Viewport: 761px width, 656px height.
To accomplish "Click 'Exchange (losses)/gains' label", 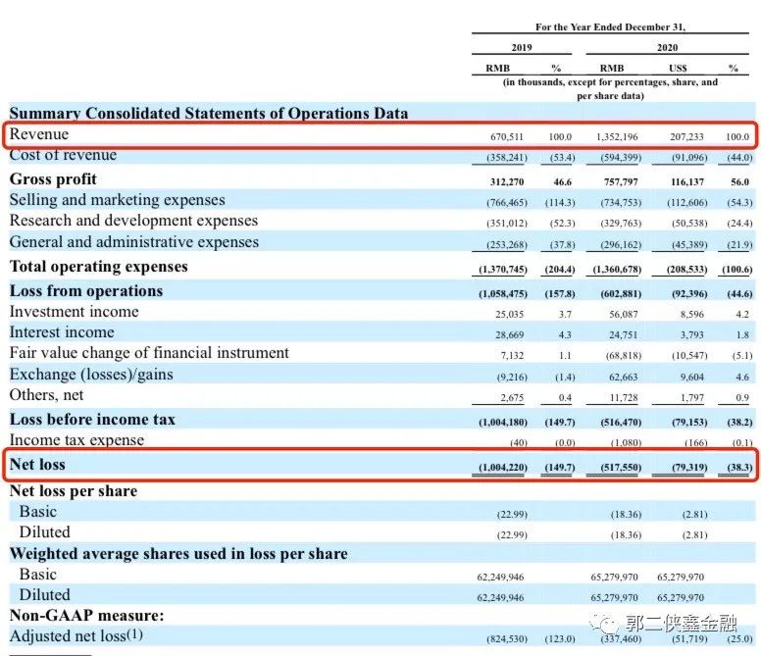I will pos(91,375).
